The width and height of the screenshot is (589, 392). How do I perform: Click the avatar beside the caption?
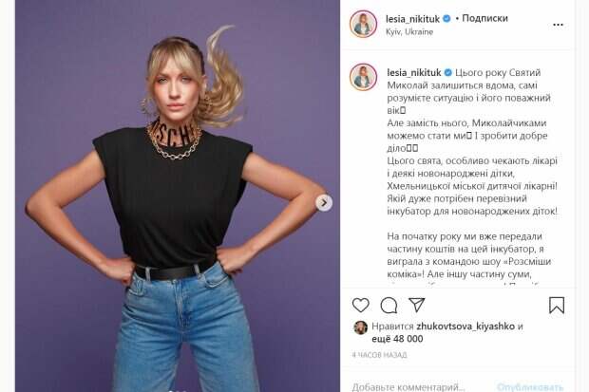coord(363,77)
